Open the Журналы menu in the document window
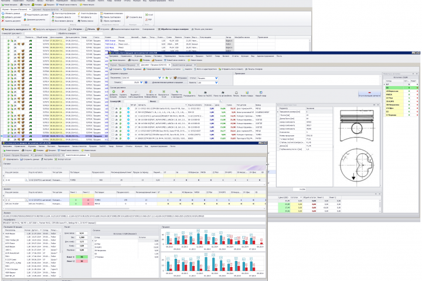This screenshot has height=281, width=422. [x=138, y=56]
